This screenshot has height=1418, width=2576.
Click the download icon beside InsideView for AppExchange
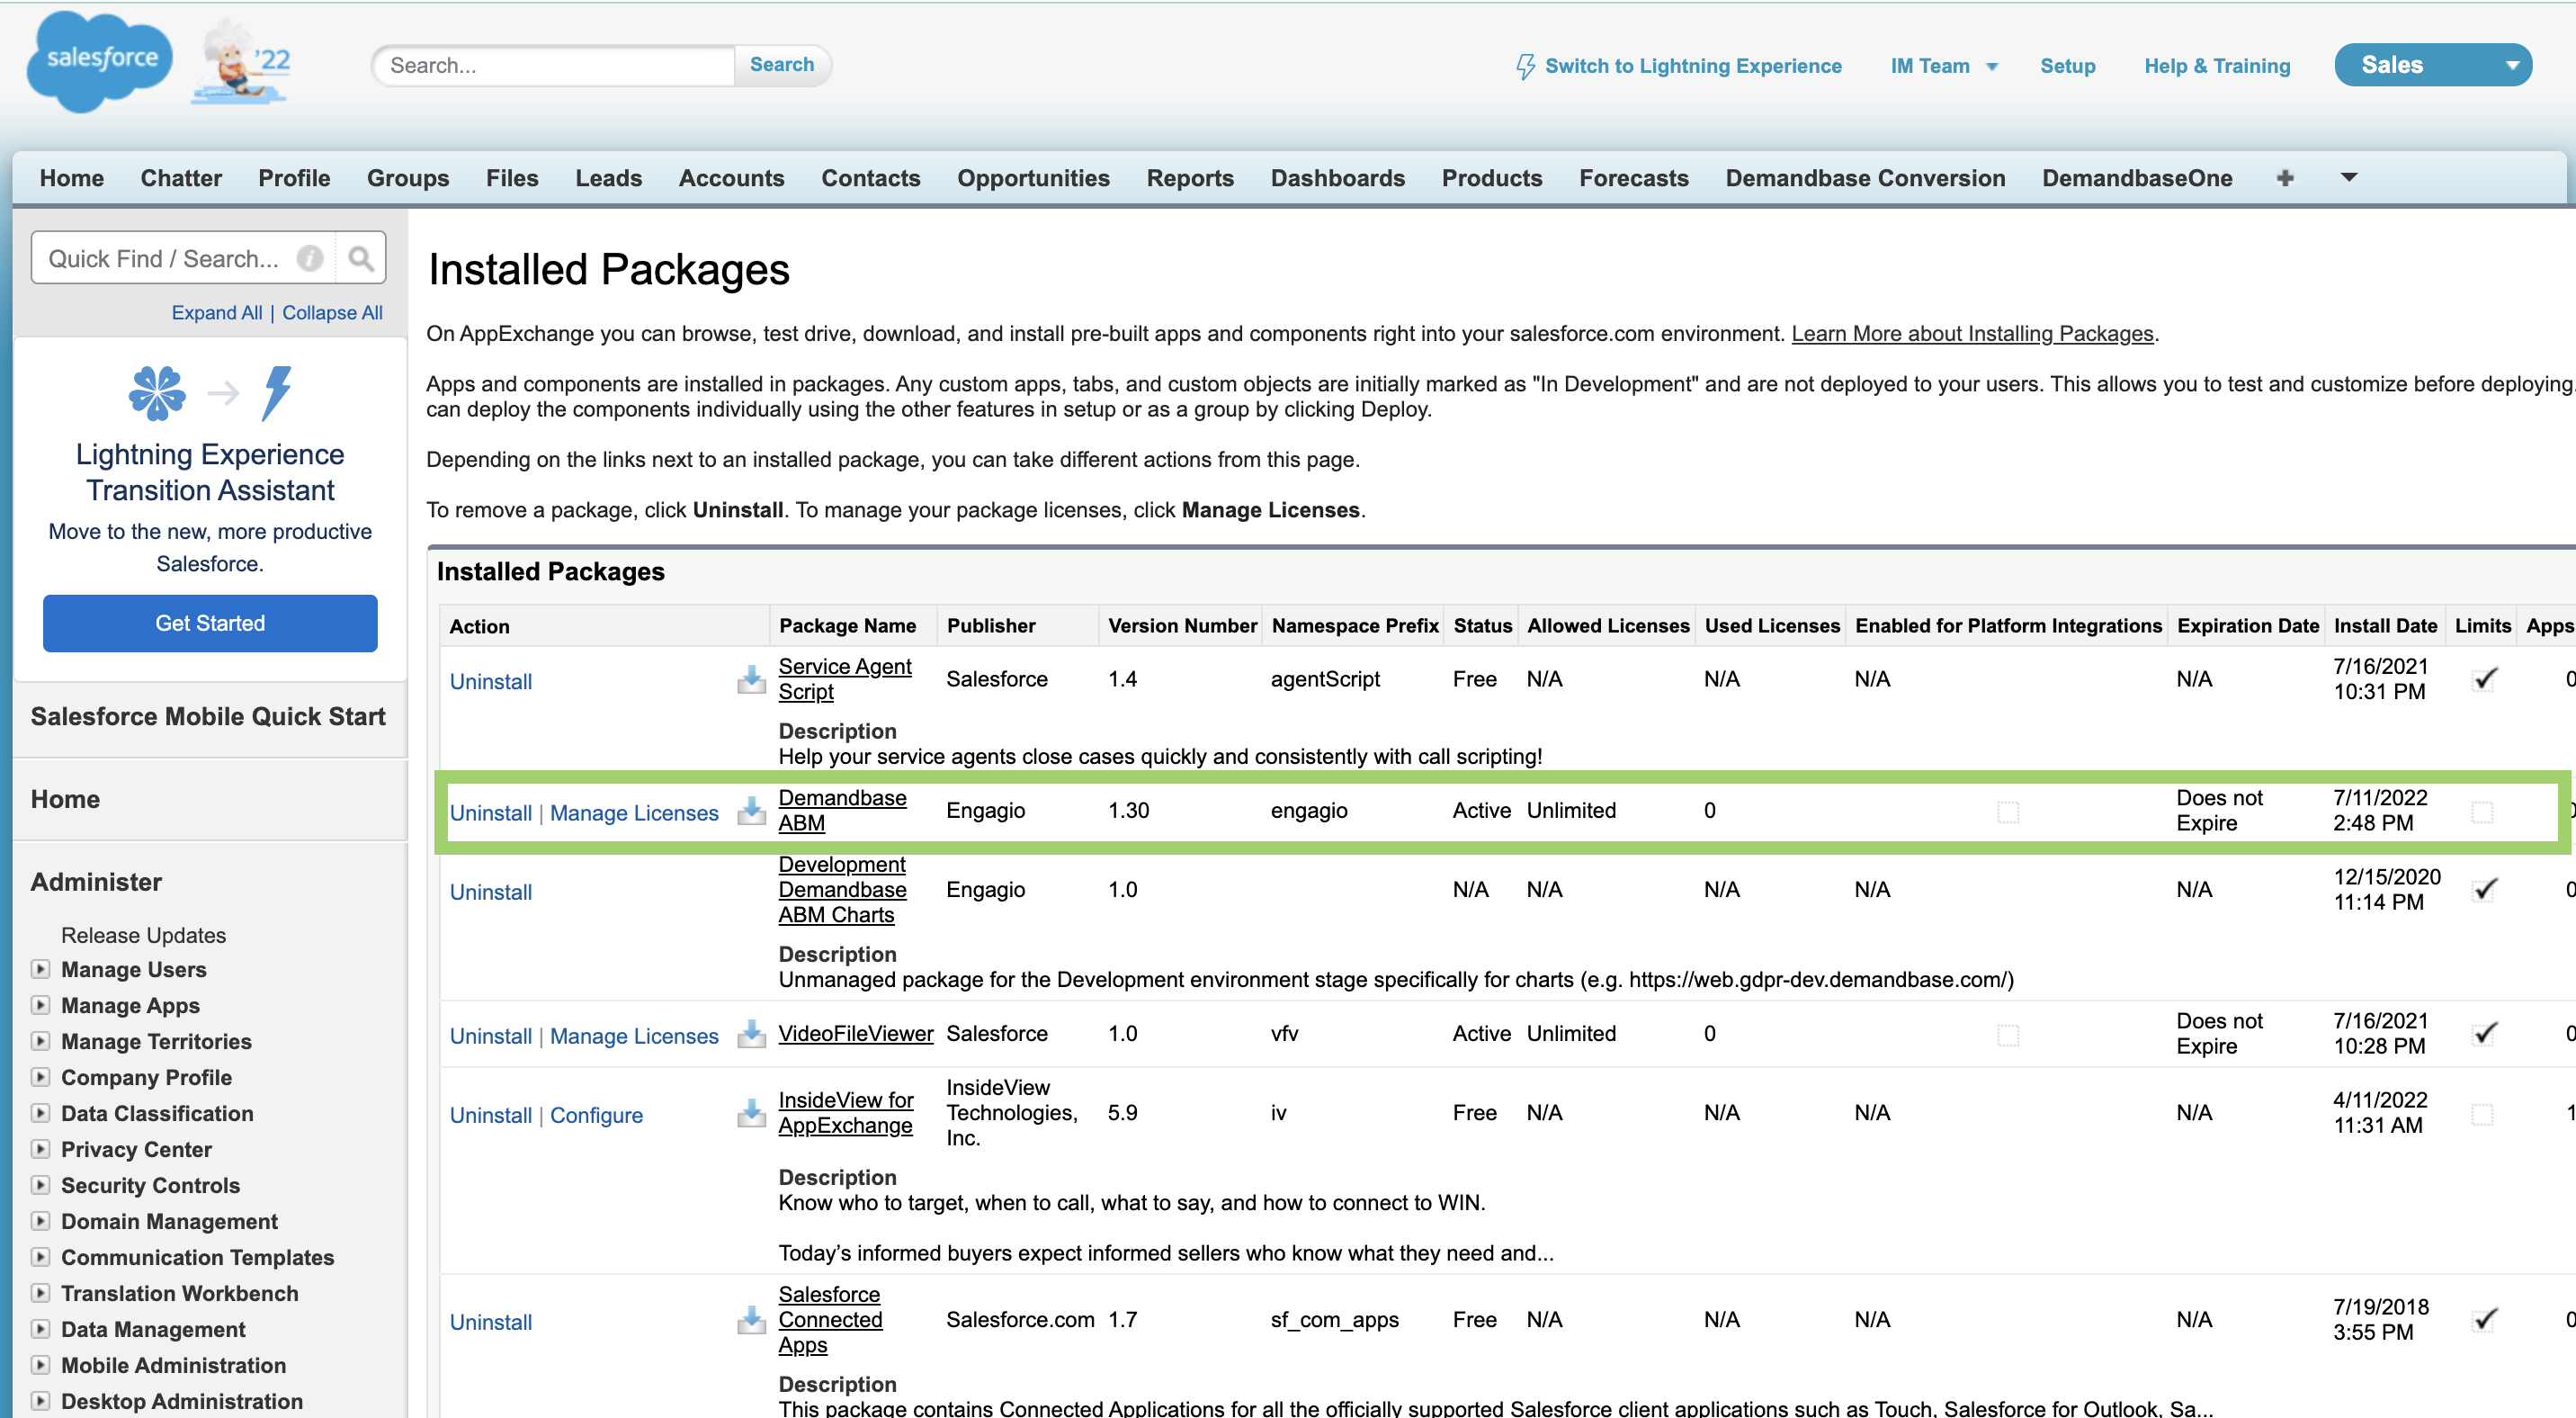[x=751, y=1113]
